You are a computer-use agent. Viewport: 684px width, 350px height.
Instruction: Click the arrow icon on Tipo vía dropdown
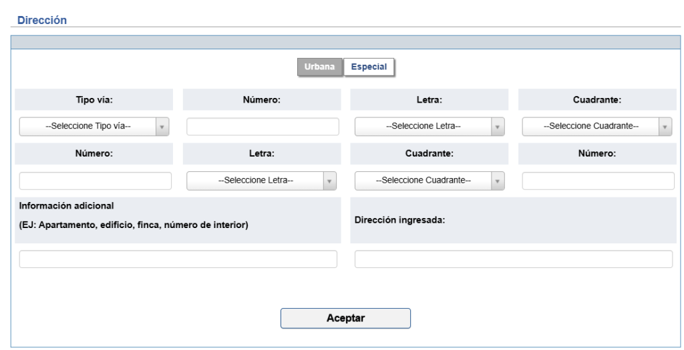pyautogui.click(x=163, y=127)
